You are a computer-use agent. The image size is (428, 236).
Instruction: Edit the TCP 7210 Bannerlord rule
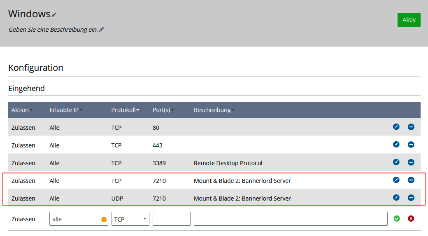[x=396, y=180]
